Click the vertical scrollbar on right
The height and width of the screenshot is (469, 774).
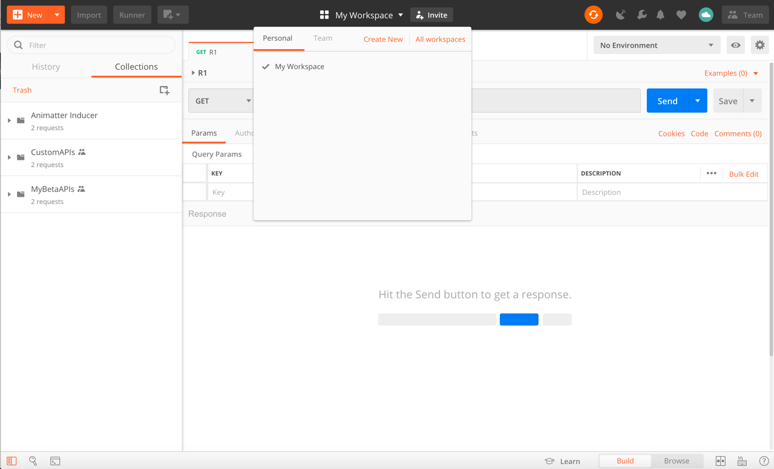click(771, 209)
